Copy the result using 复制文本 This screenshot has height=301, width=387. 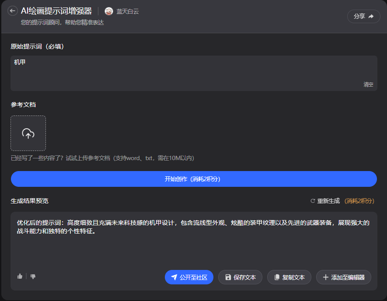(289, 277)
